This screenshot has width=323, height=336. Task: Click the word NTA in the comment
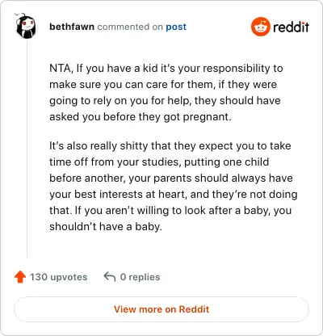pyautogui.click(x=61, y=69)
